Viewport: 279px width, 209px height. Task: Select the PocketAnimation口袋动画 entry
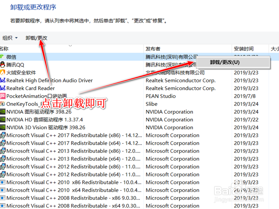tap(37, 96)
